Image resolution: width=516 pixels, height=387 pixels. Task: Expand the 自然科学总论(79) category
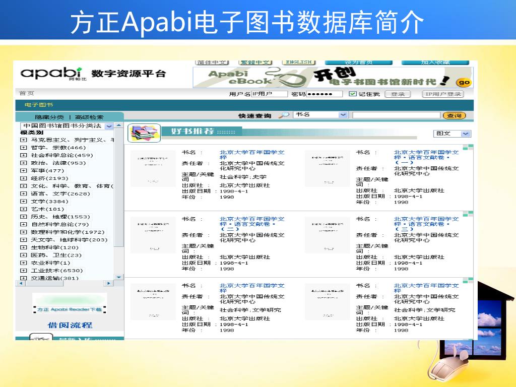coord(23,224)
